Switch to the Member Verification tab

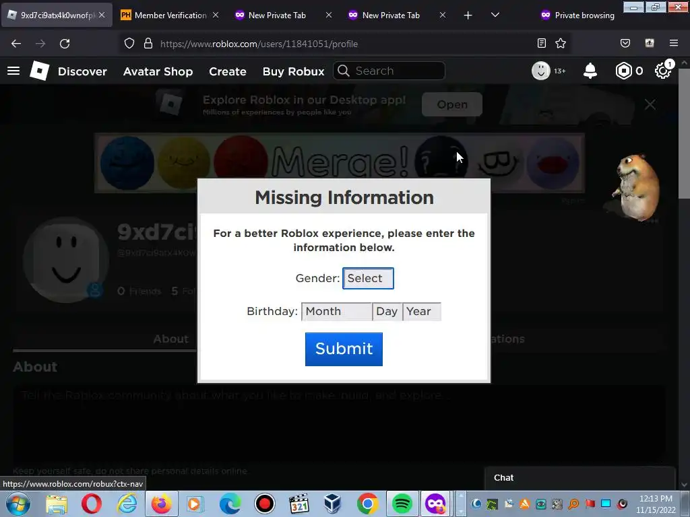[170, 15]
